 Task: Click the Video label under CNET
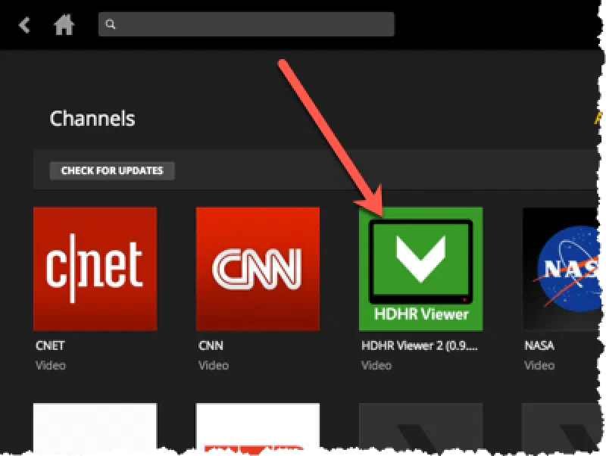coord(51,365)
